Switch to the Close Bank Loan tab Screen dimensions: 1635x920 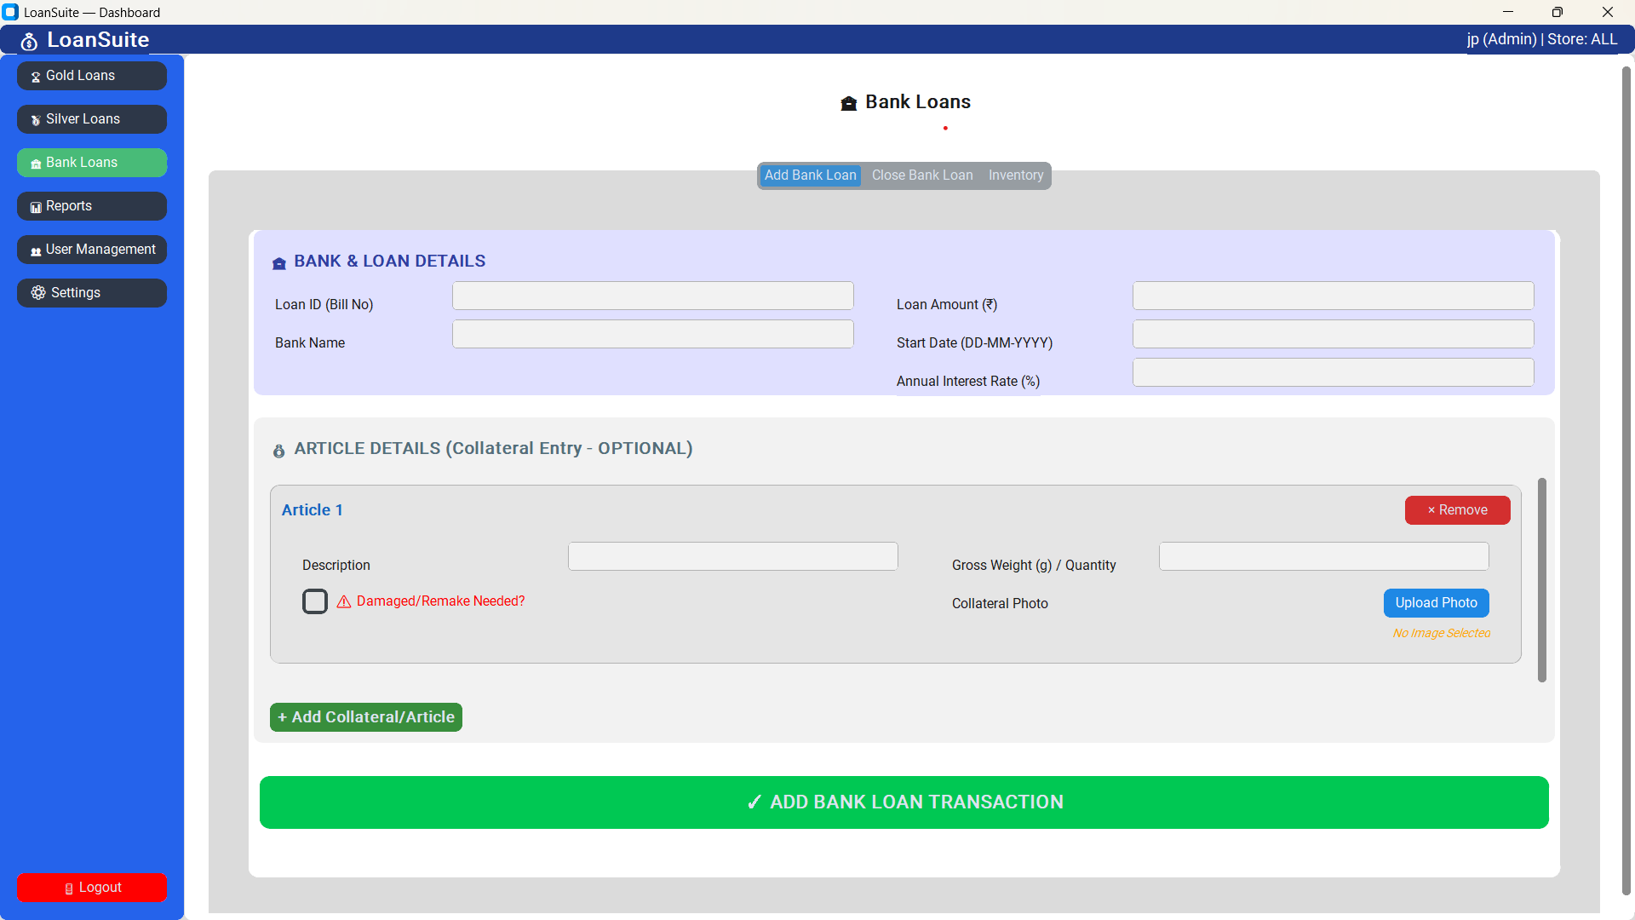(x=922, y=175)
